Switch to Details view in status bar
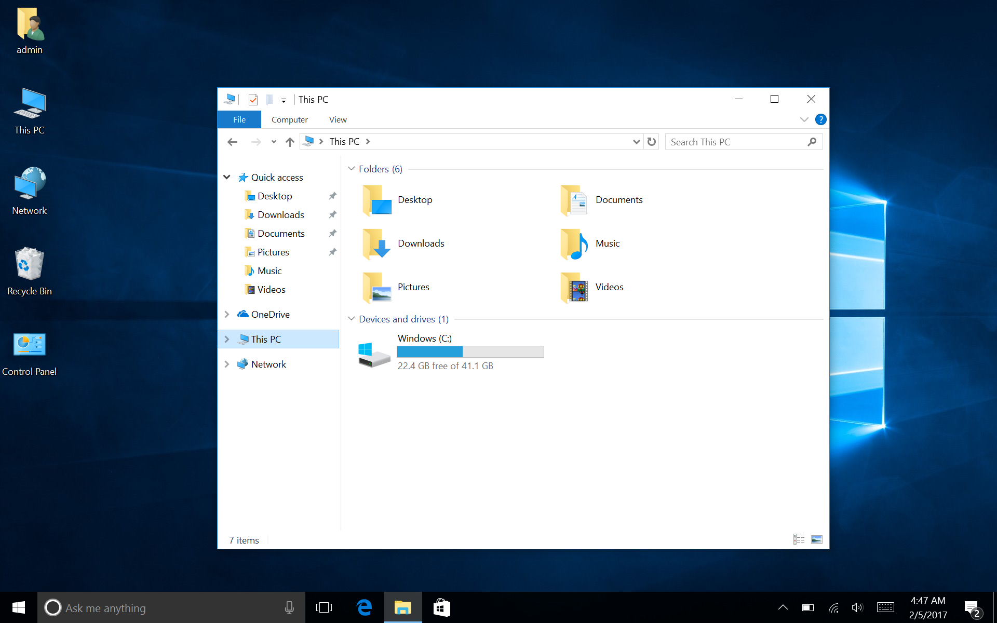Viewport: 997px width, 623px height. (x=799, y=539)
